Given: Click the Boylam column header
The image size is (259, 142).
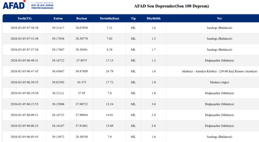Looking at the screenshot, I should tap(82, 18).
